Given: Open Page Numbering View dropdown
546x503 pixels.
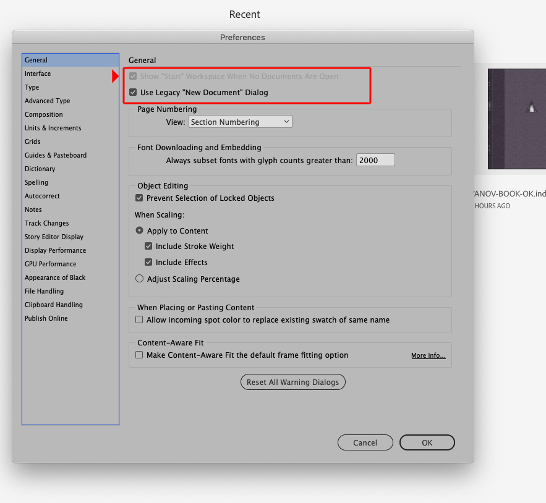Looking at the screenshot, I should pos(241,122).
